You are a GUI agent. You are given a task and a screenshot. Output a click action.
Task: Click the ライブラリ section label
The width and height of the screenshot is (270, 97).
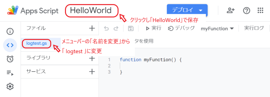(38, 58)
